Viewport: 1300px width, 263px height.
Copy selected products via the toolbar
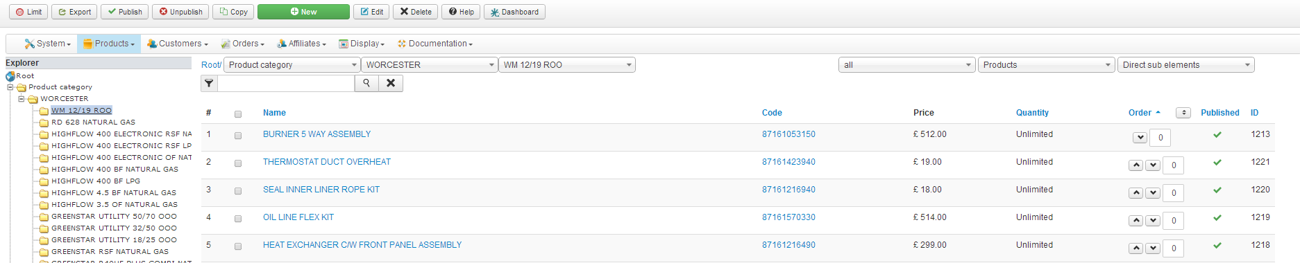click(233, 12)
